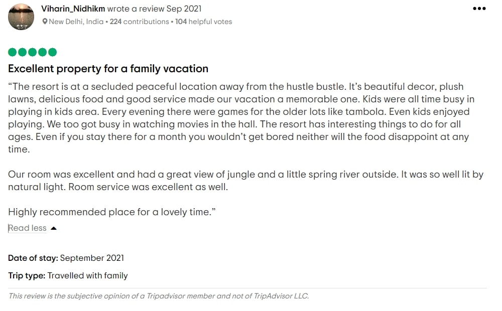Image resolution: width=502 pixels, height=311 pixels.
Task: Open the review title 'Excellent property for a family vacation'
Action: 108,69
